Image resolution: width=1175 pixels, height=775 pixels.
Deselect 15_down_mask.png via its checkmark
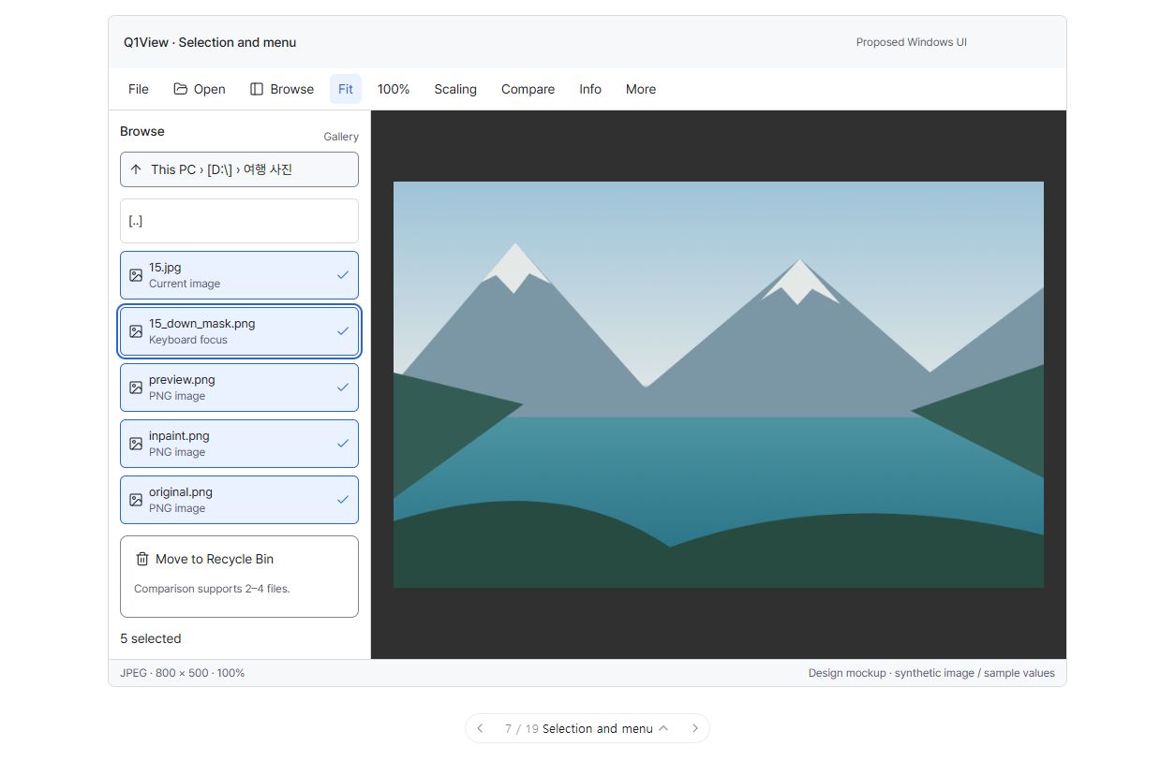[343, 331]
